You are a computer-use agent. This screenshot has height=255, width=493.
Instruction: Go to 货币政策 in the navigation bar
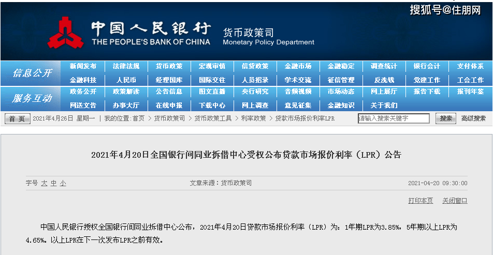pos(169,66)
